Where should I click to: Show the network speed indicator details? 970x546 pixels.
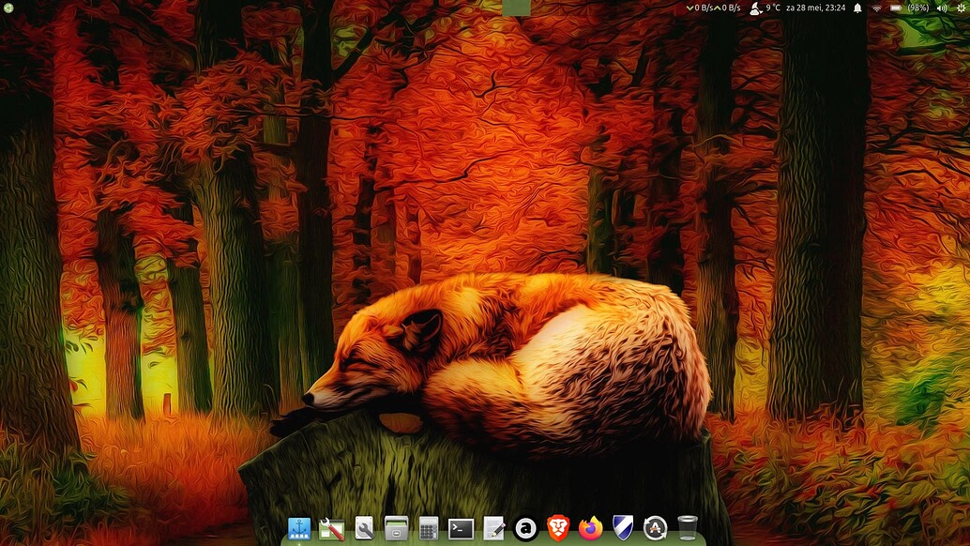713,8
